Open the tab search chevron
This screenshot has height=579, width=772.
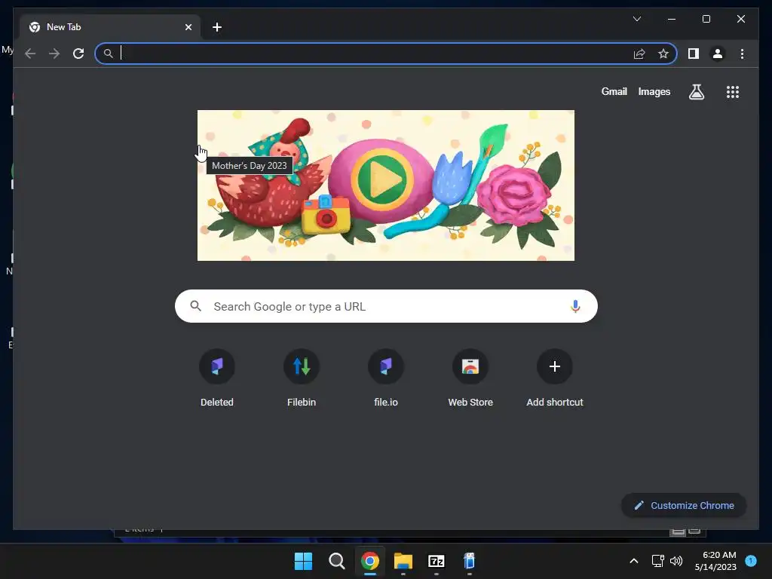pos(636,19)
